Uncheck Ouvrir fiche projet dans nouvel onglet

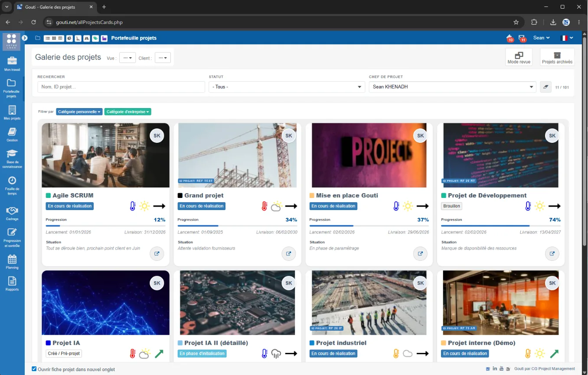point(34,369)
